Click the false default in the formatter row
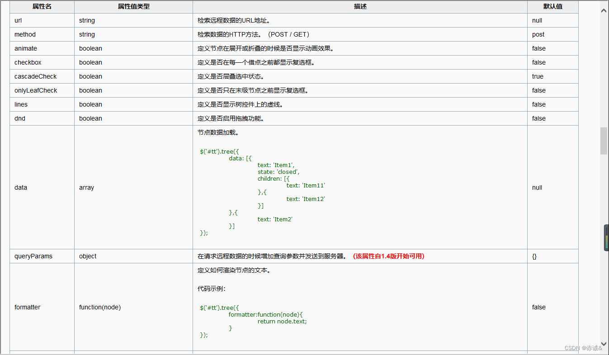The width and height of the screenshot is (609, 355). (539, 307)
